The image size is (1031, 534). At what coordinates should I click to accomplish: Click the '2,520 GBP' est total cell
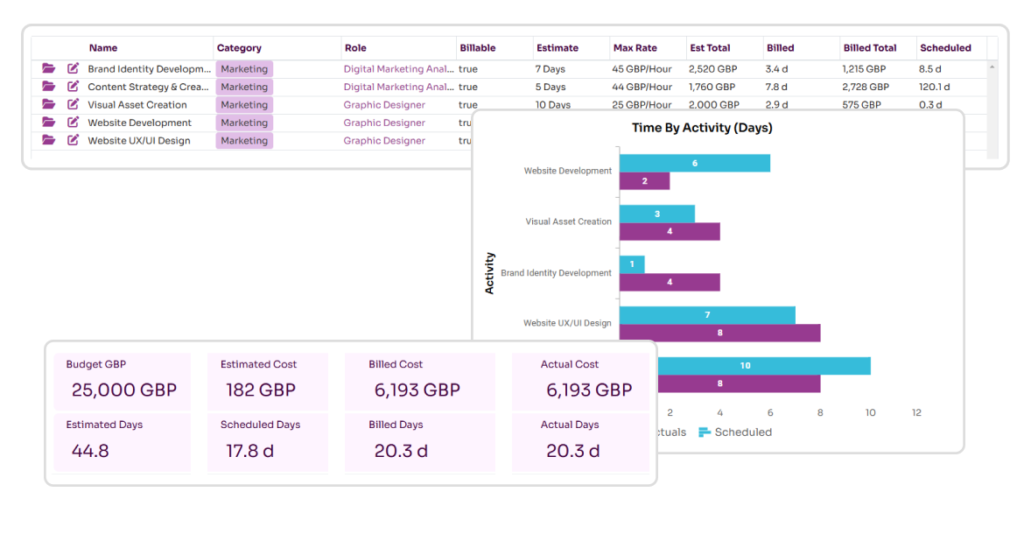pos(712,69)
